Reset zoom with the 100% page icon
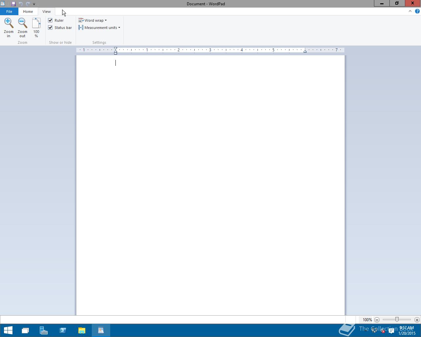This screenshot has height=337, width=421. point(36,28)
